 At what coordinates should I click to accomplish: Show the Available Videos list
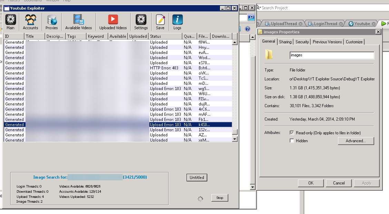coord(78,22)
